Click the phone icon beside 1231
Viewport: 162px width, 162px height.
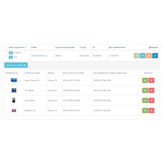tap(11, 57)
